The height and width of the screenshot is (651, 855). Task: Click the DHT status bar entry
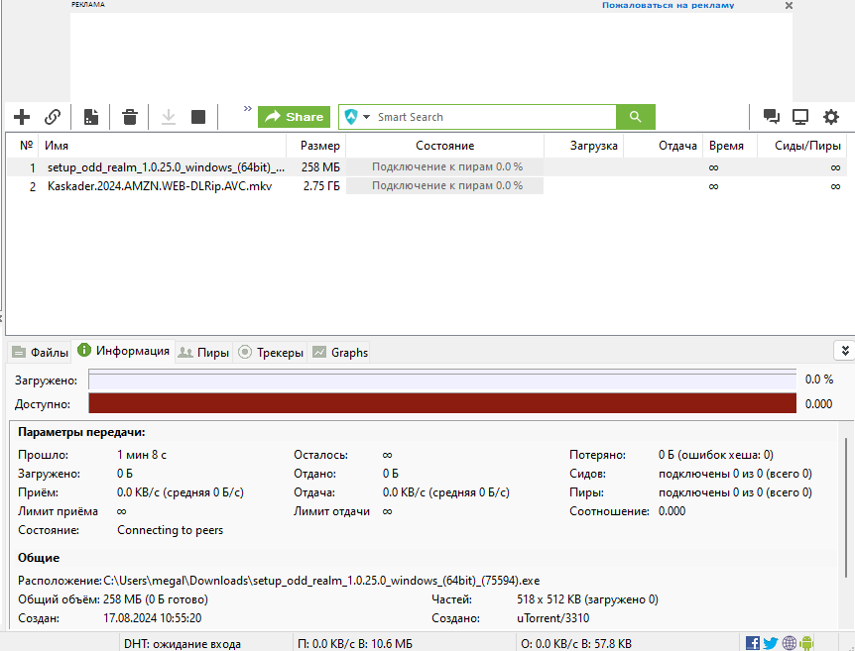tap(183, 643)
